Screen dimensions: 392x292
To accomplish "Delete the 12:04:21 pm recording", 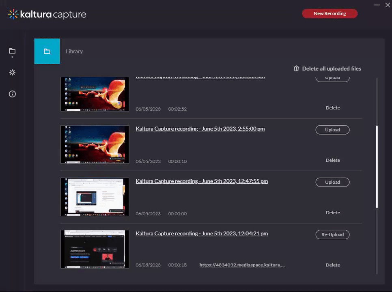I will coord(333,265).
